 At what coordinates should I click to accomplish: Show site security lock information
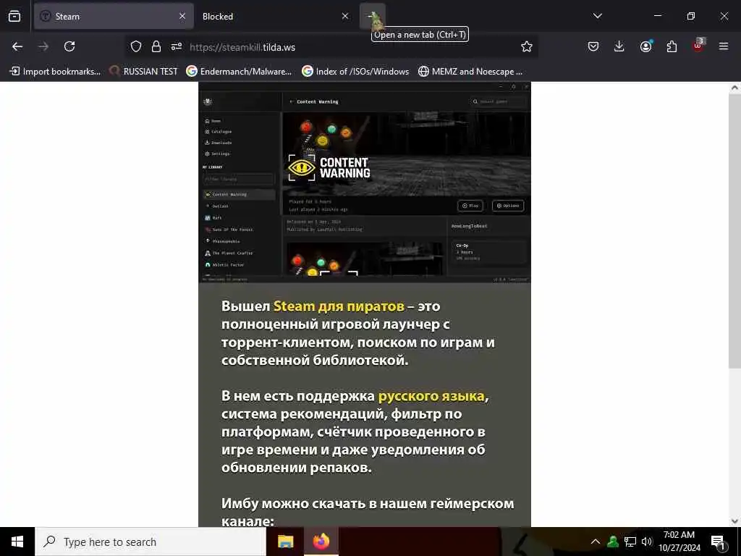tap(156, 46)
